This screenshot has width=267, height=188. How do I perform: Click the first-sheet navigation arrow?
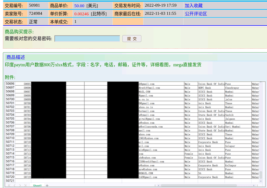point(10,186)
